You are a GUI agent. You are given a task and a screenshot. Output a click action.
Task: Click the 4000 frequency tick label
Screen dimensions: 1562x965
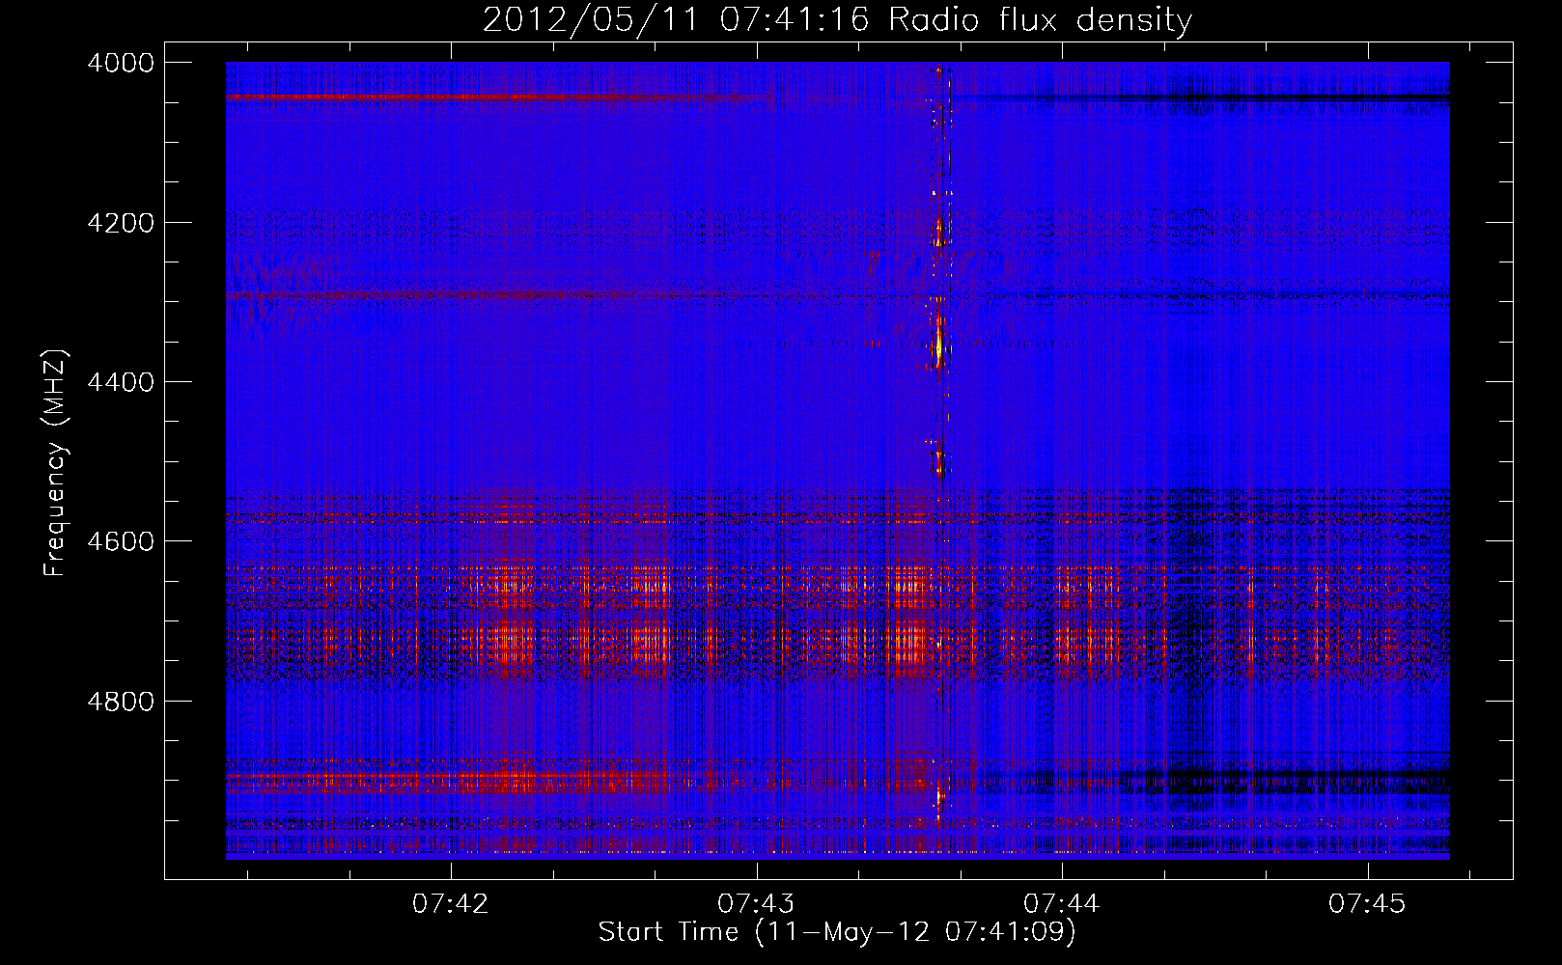(121, 63)
